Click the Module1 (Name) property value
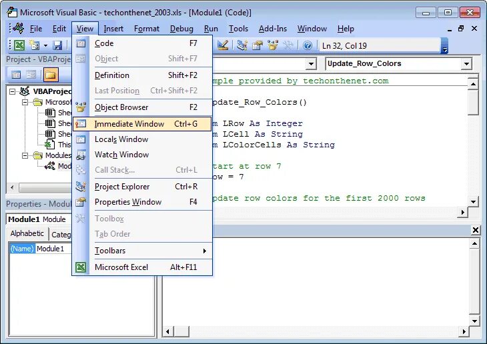Image resolution: width=487 pixels, height=344 pixels. [x=54, y=249]
